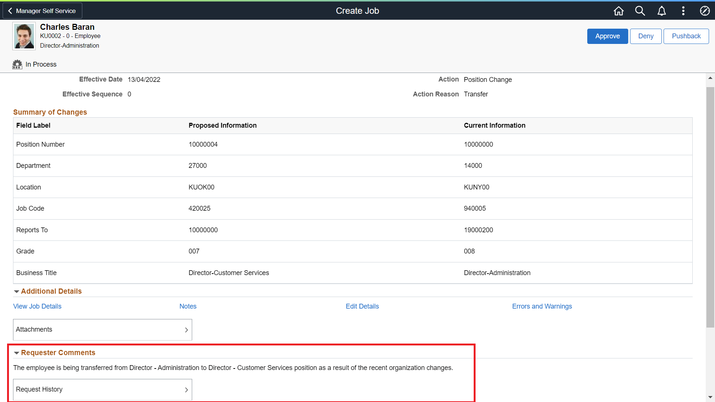The width and height of the screenshot is (715, 402).
Task: Open the Actions menu (three dots)
Action: pyautogui.click(x=683, y=11)
